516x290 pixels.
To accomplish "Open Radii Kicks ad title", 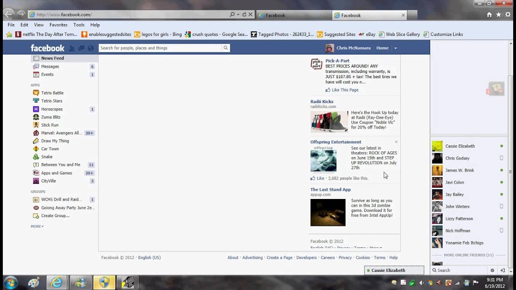I will [322, 101].
